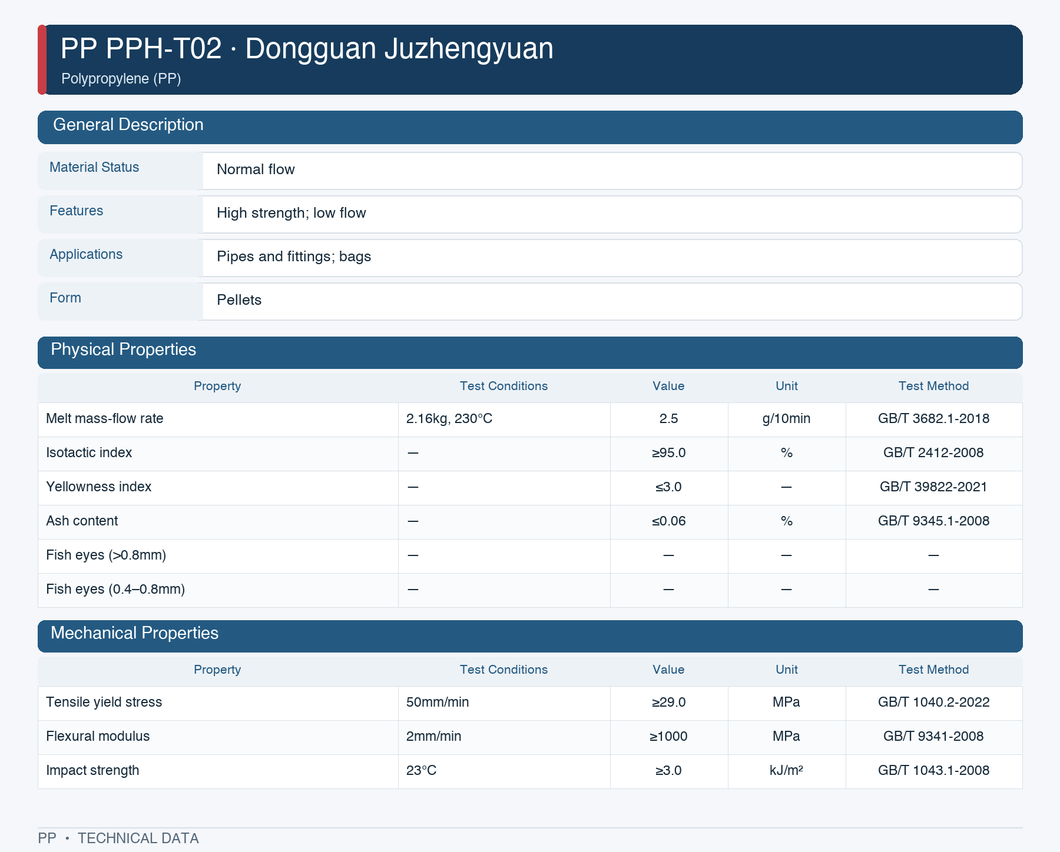Click 'GB/T 9345.1-2008' test method
Image resolution: width=1060 pixels, height=852 pixels.
click(934, 521)
